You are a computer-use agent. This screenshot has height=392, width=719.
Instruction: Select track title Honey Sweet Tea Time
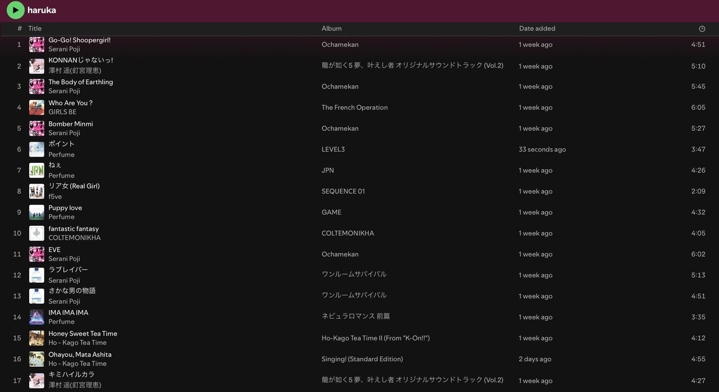click(x=83, y=334)
